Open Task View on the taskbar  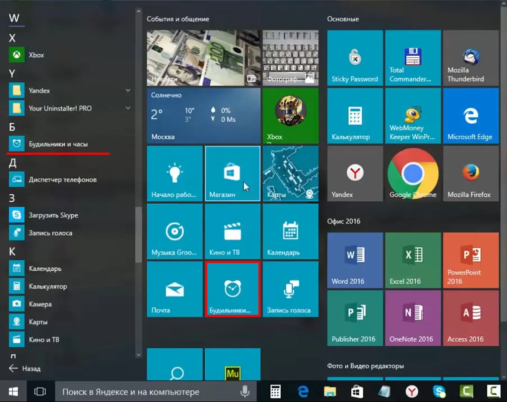click(x=40, y=392)
